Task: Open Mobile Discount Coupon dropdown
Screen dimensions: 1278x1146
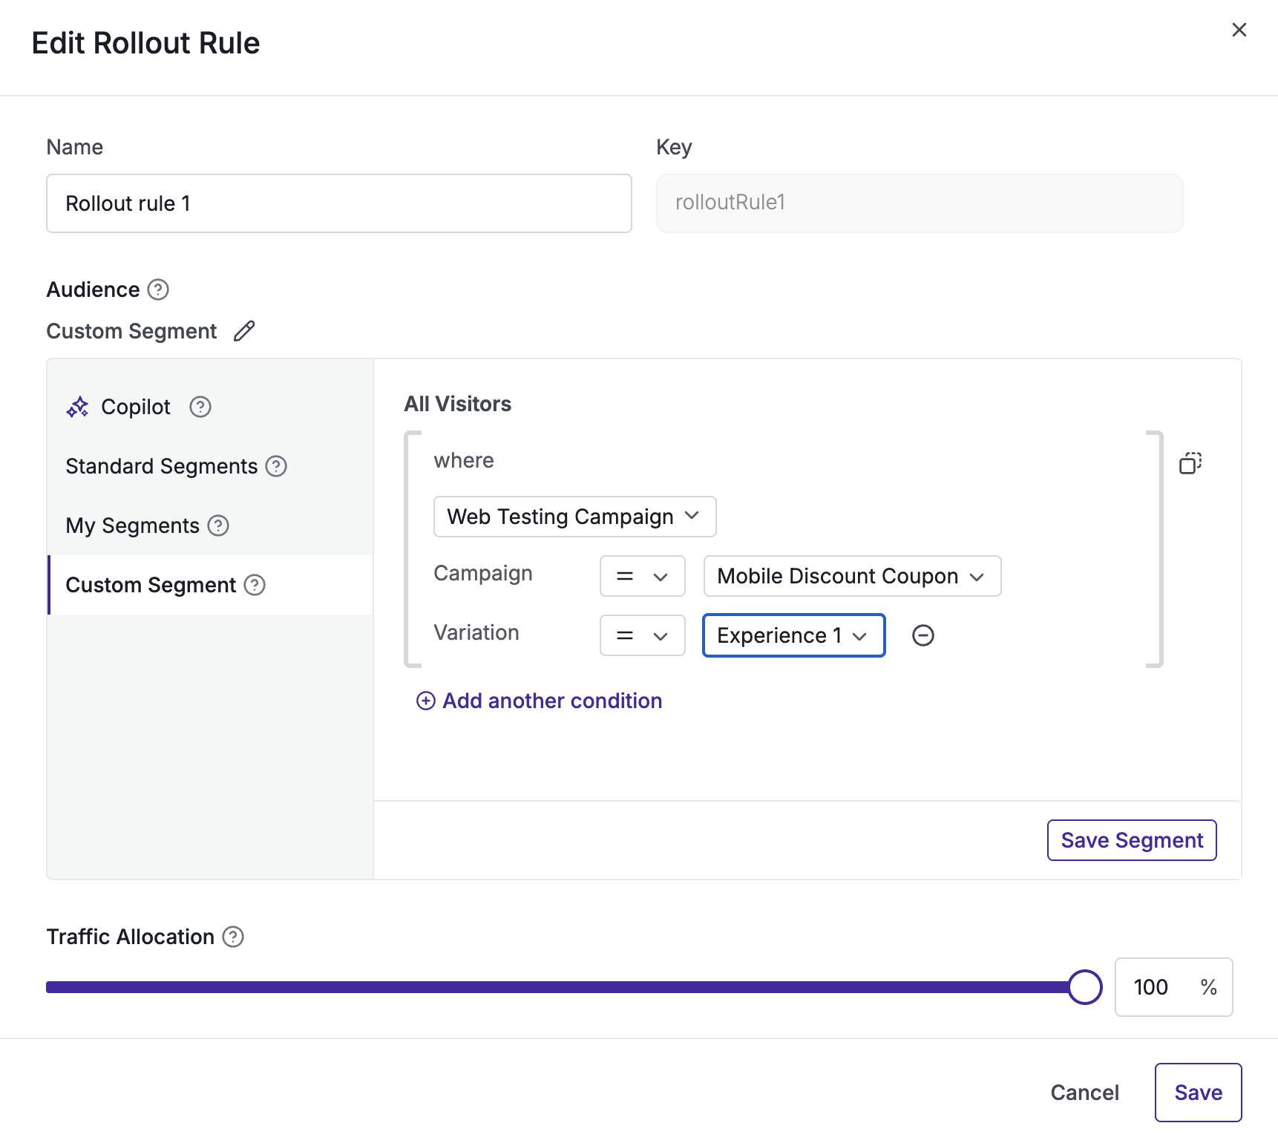Action: [x=853, y=576]
